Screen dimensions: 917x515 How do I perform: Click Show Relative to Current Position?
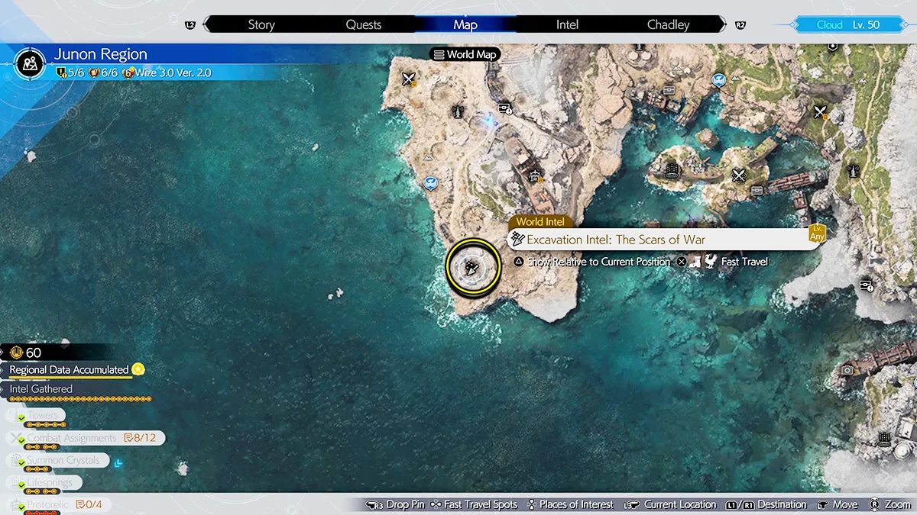[x=598, y=262]
